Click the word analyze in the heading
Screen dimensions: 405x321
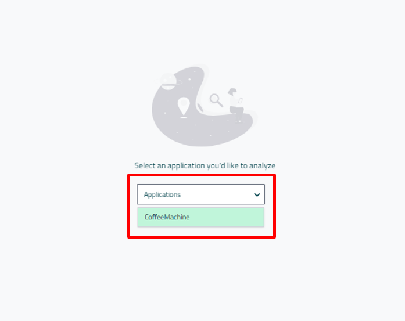tap(262, 165)
